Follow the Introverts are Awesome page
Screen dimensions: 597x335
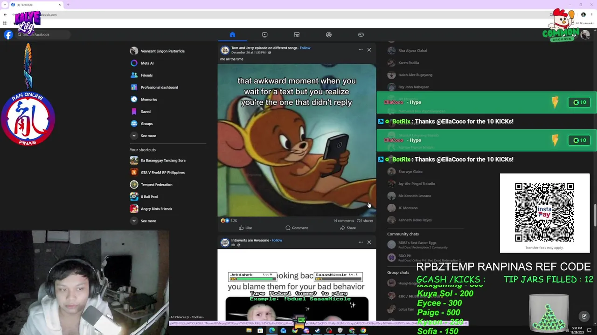(x=277, y=241)
